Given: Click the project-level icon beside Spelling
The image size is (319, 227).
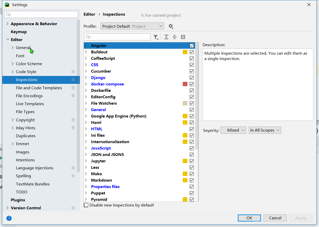Looking at the screenshot, I should 73,176.
